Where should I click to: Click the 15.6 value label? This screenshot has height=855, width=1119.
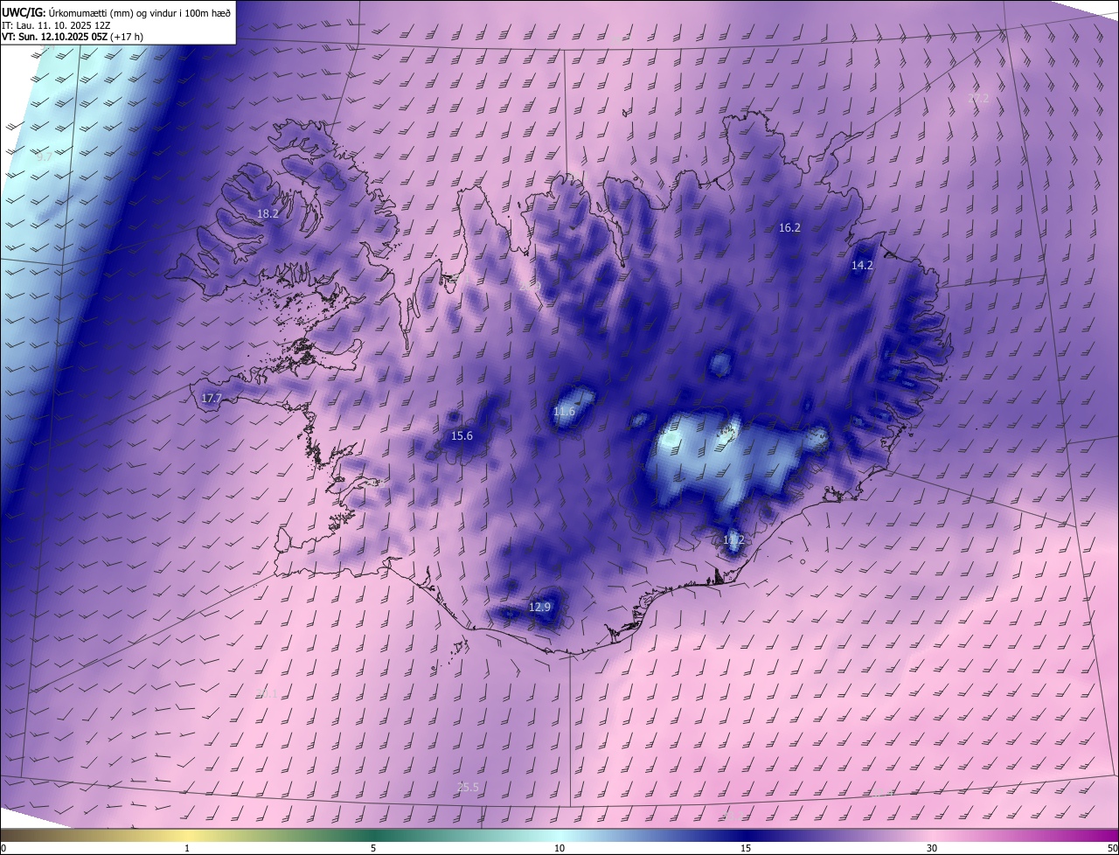(x=462, y=435)
